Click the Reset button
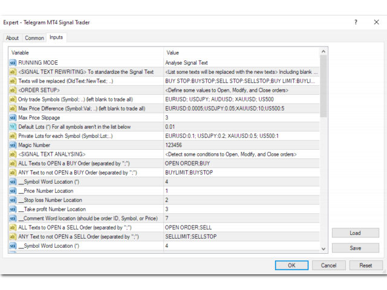Screen dimensions: 387x290 click(x=365, y=265)
